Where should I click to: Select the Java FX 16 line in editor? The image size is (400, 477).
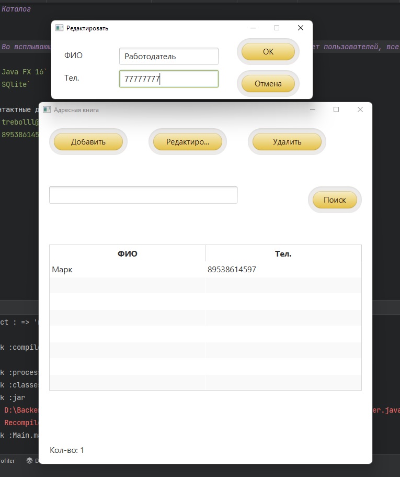click(x=24, y=72)
